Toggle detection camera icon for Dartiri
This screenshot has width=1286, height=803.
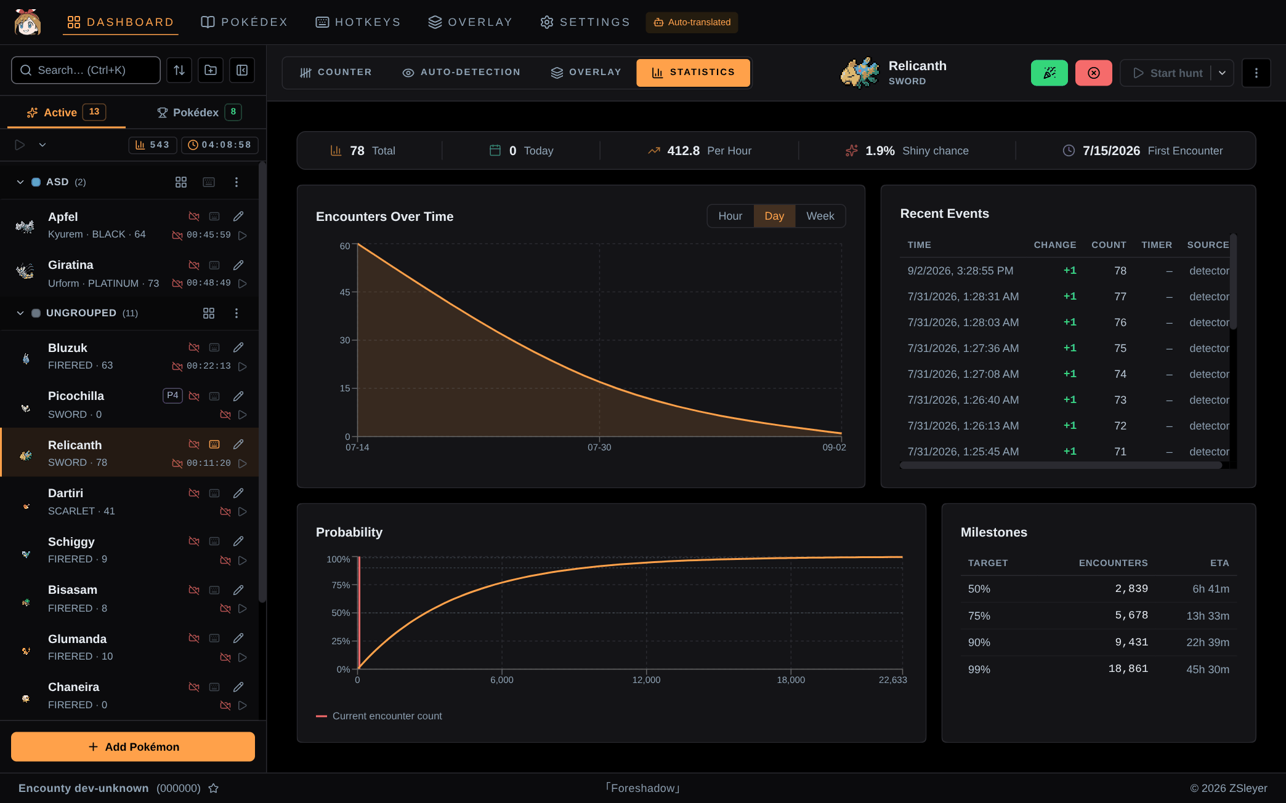[x=194, y=493]
